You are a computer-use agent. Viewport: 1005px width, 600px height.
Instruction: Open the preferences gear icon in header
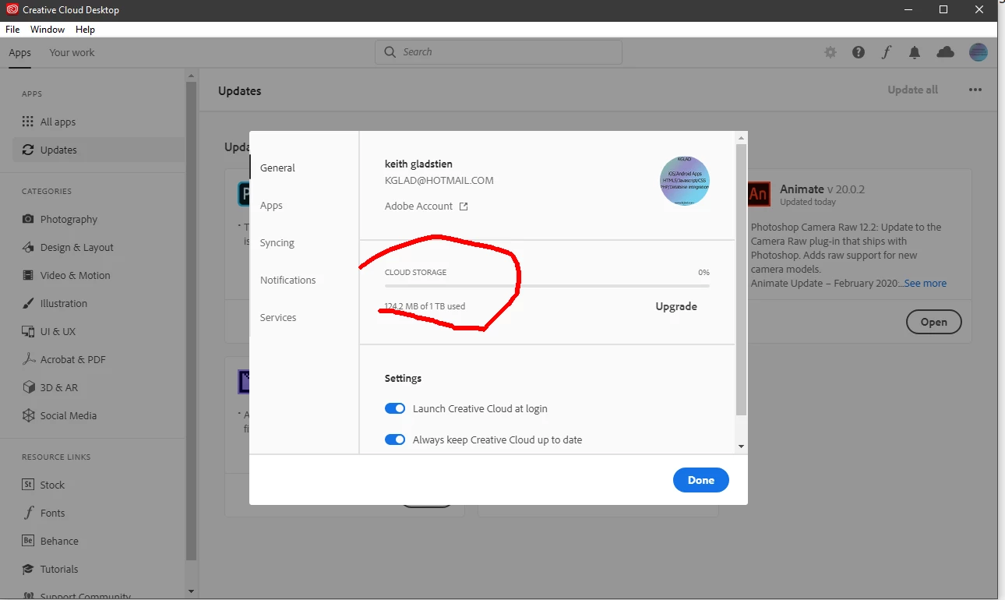[x=830, y=52]
